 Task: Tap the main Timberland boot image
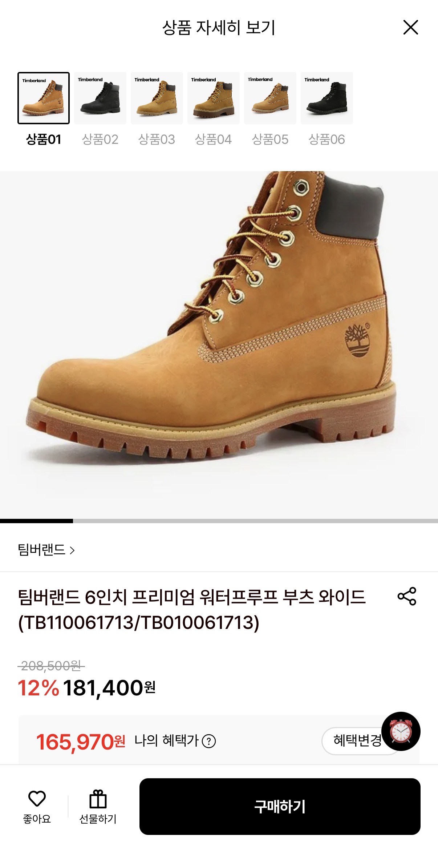coord(219,345)
